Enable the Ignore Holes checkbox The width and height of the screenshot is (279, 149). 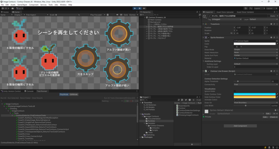click(x=235, y=91)
